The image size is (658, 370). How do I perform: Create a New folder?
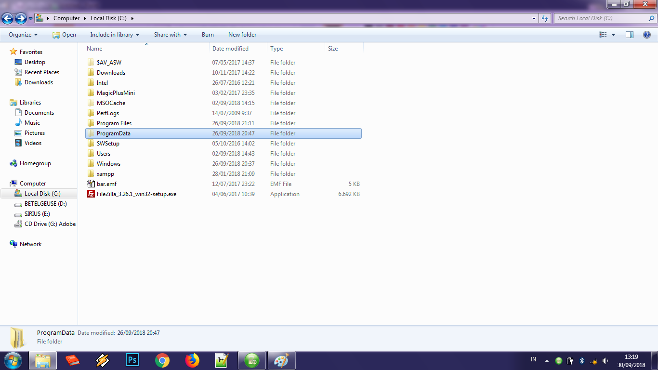(242, 34)
